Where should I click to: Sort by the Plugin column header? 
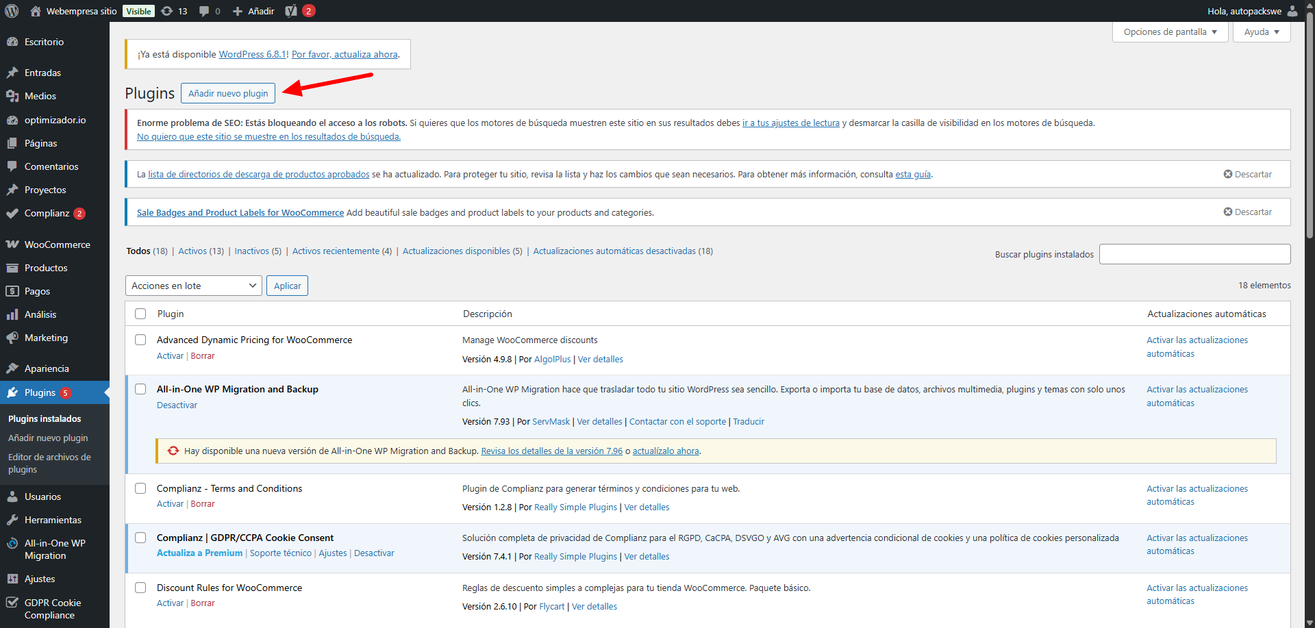point(171,314)
